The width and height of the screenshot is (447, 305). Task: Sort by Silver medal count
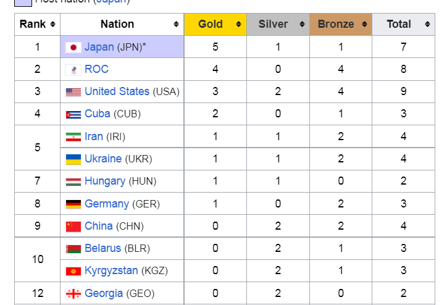[x=302, y=25]
